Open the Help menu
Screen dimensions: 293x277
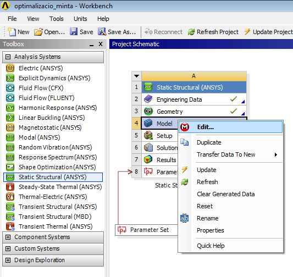[x=103, y=19]
